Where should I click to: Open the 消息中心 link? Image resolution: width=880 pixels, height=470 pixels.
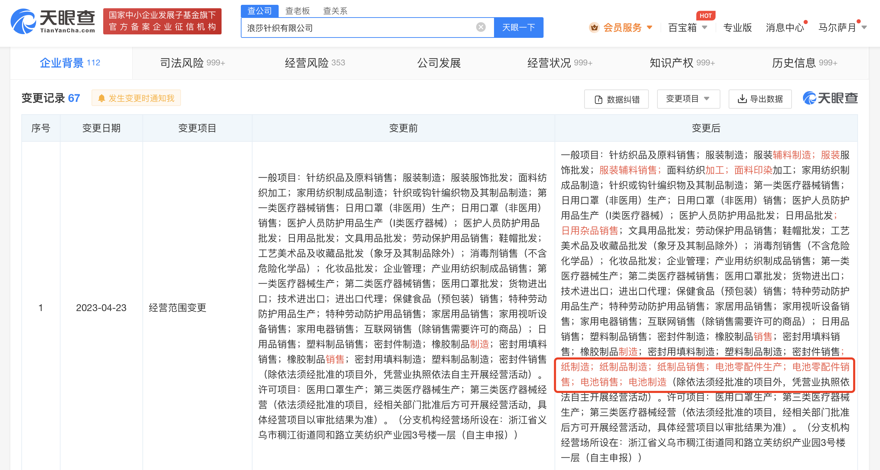coord(785,28)
